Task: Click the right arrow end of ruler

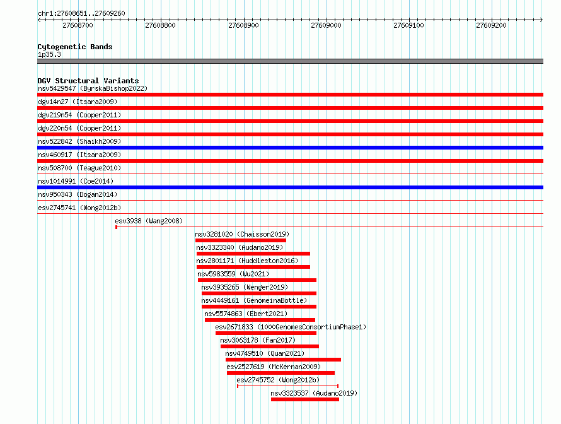Action: pos(541,20)
